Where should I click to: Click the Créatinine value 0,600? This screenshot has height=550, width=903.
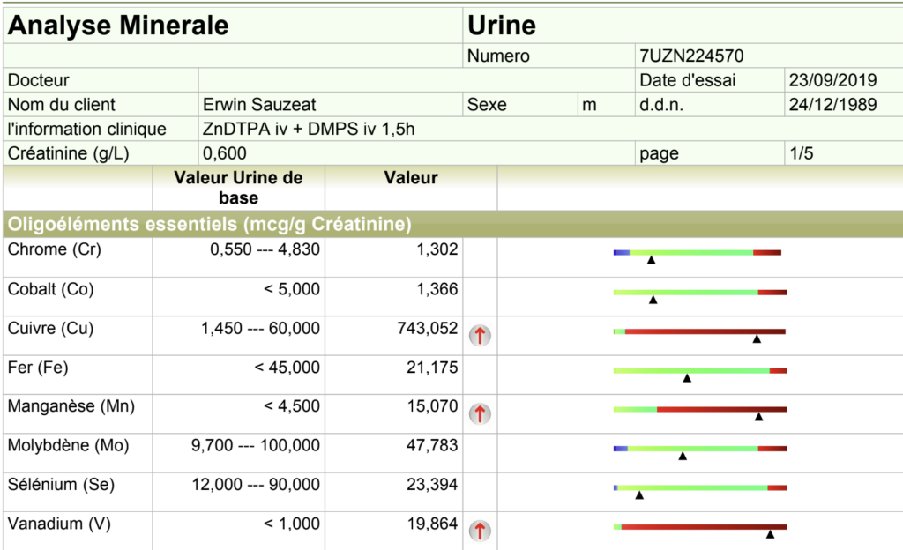225,153
